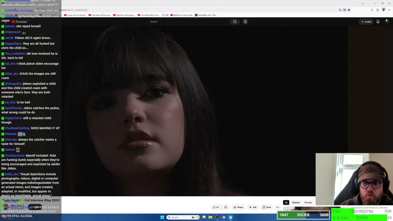The width and height of the screenshot is (393, 221).
Task: Click the 'Kayla Hoskins - Full Interview' title
Action: 31,200
